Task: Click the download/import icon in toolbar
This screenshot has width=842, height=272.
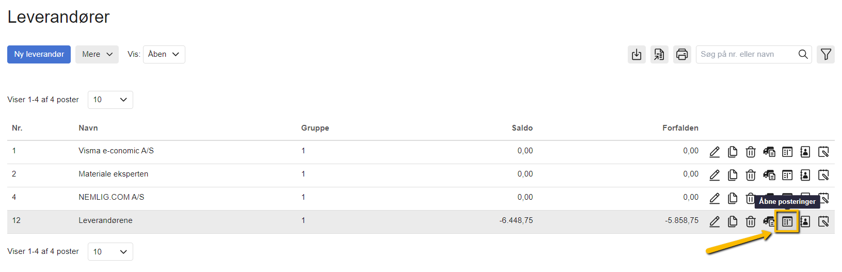Action: [637, 54]
